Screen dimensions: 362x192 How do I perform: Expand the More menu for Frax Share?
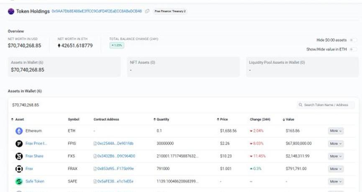(336, 156)
